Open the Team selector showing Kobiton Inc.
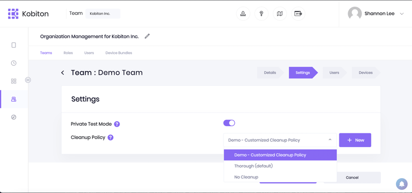412x193 pixels. pos(102,14)
